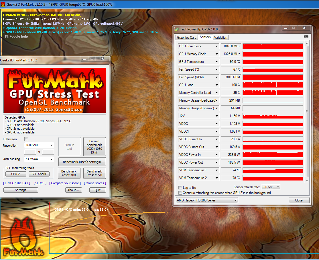Viewport: 319px width, 260px height.
Task: Expand the VRM Temperature 1 dropdown
Action: point(216,170)
